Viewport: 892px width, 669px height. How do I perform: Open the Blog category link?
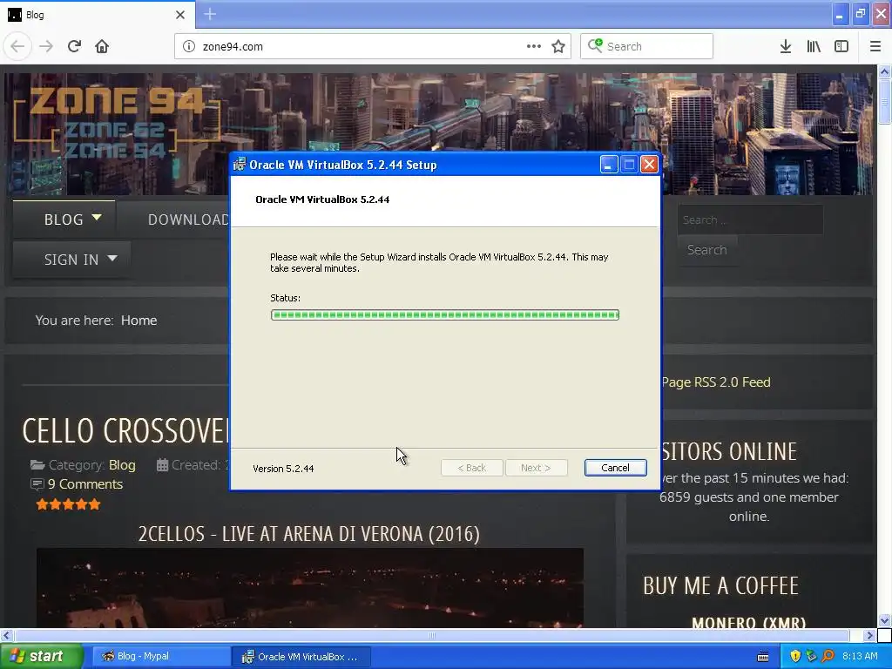coord(122,465)
